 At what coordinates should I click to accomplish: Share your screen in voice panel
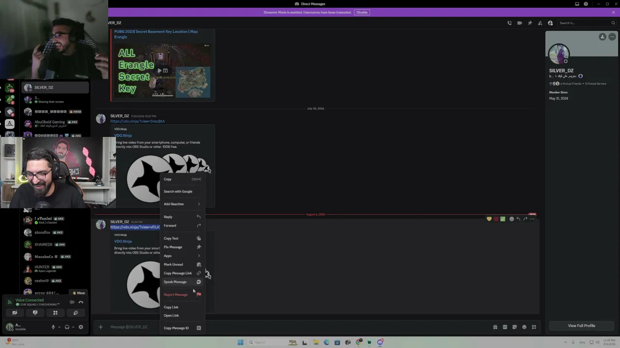click(35, 313)
